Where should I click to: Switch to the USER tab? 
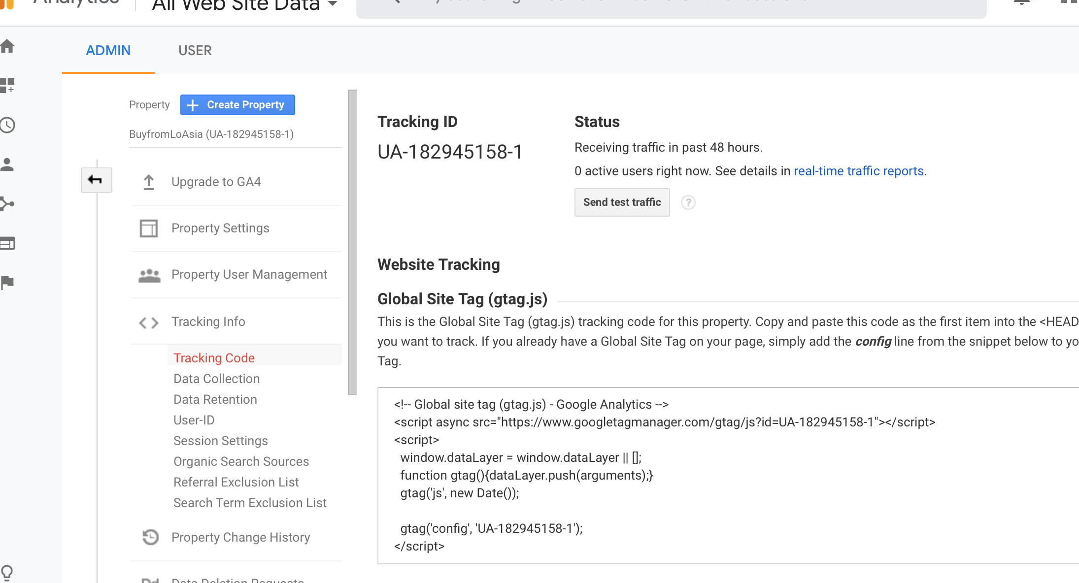(x=195, y=50)
